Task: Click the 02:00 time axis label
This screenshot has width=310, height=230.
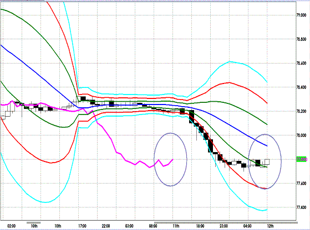Action: point(11,226)
